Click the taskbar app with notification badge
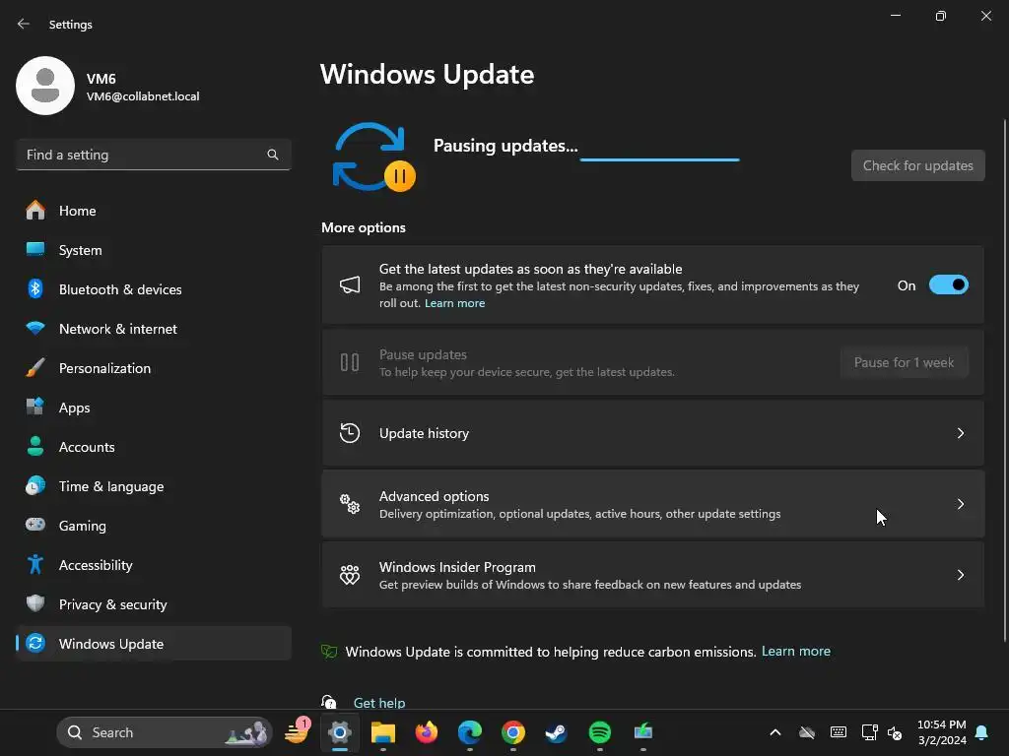 (x=298, y=731)
